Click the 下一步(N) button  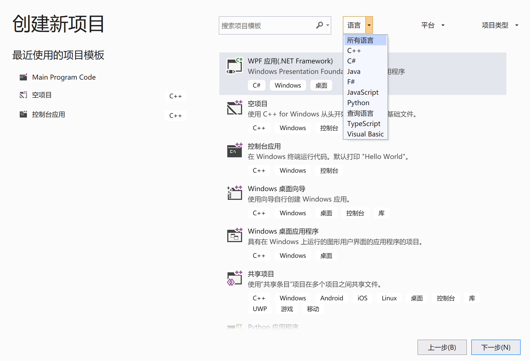(495, 347)
